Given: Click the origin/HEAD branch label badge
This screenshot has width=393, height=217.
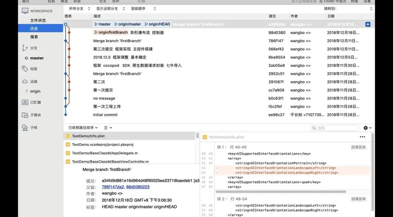Looking at the screenshot, I should coord(157,24).
